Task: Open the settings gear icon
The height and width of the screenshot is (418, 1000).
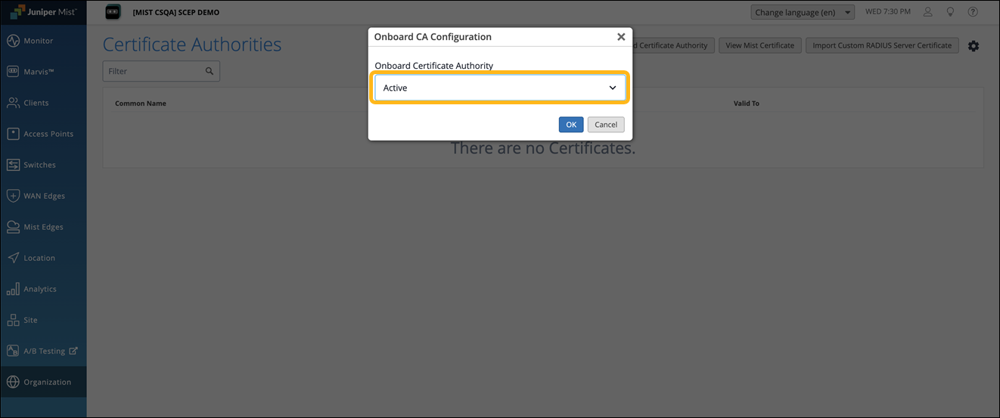Action: pyautogui.click(x=974, y=46)
